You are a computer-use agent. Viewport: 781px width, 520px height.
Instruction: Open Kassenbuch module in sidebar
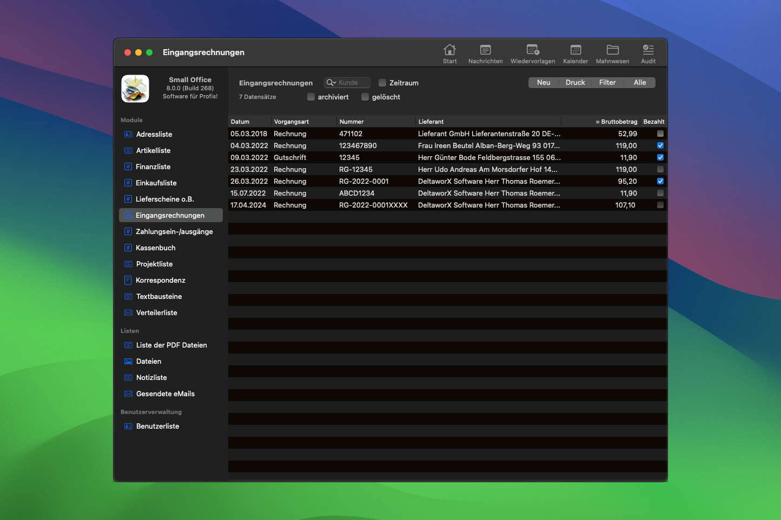(155, 248)
